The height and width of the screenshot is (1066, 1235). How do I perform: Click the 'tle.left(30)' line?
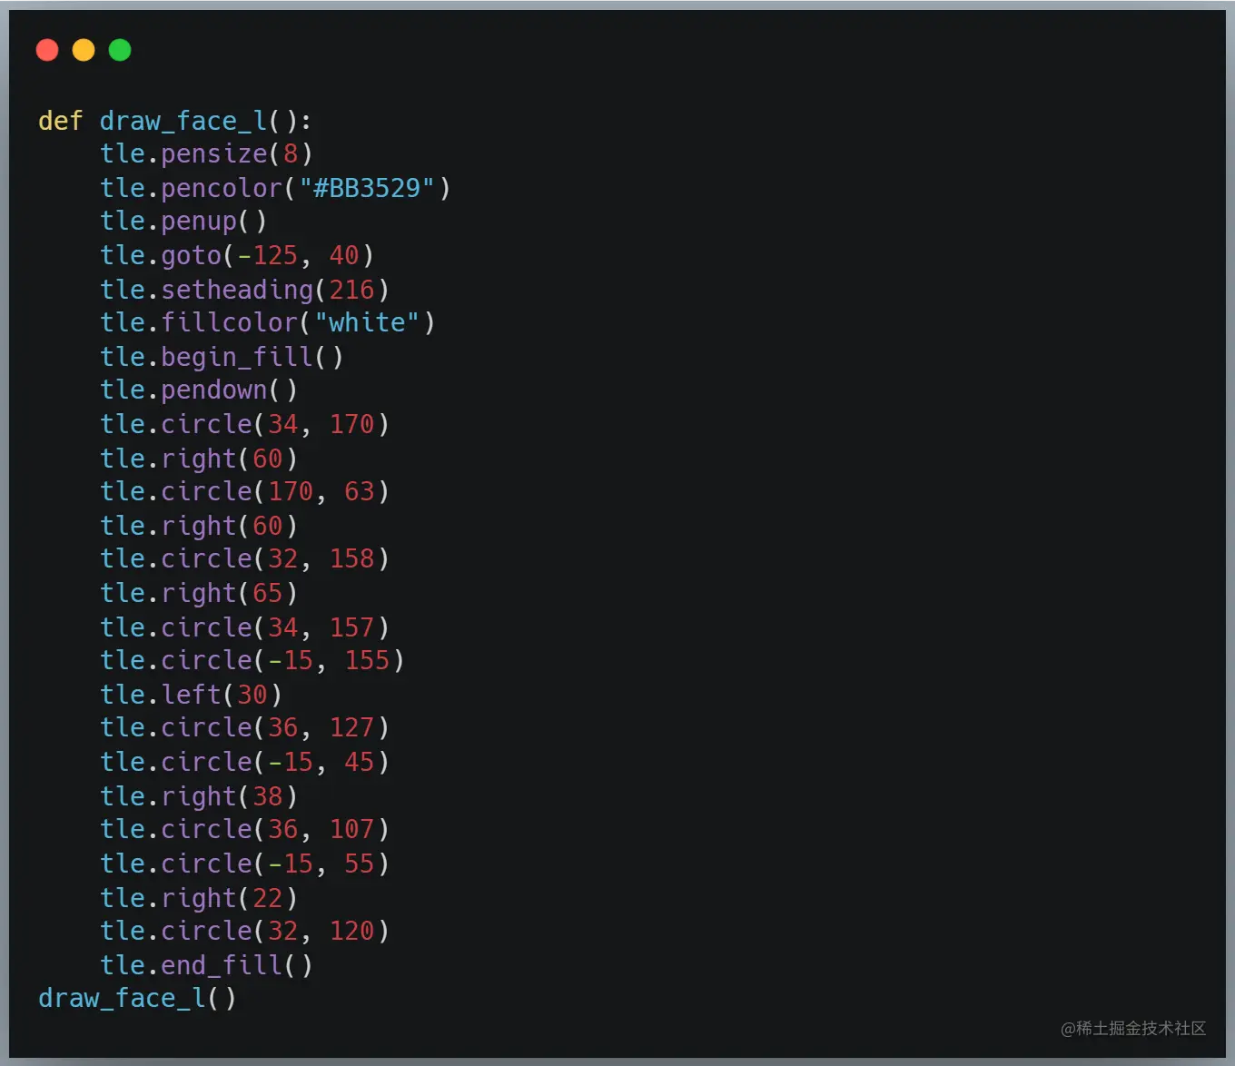pos(191,695)
